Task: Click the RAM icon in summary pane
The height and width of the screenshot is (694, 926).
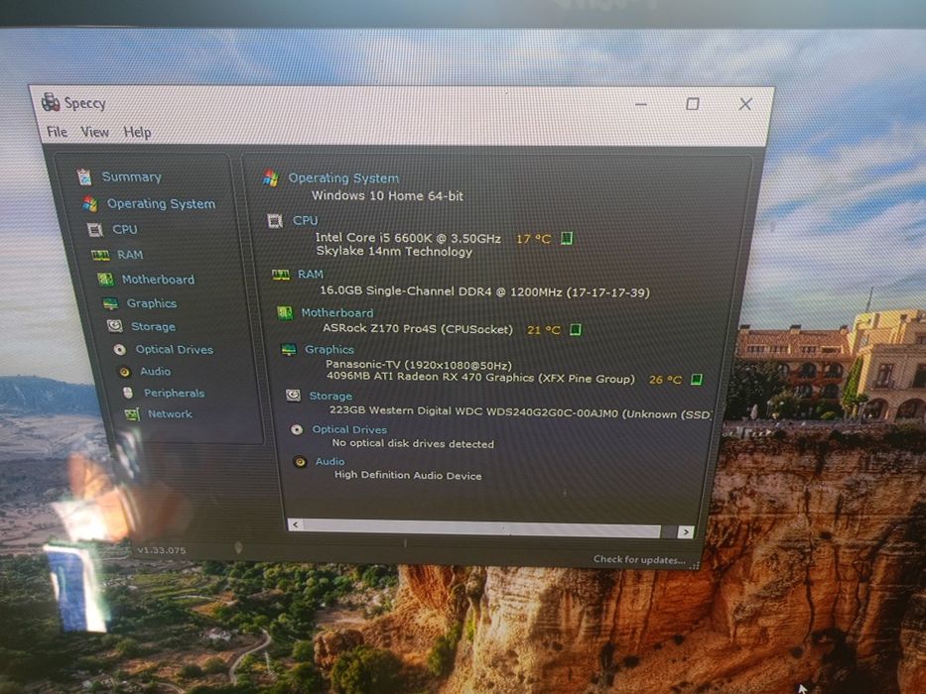Action: [281, 275]
